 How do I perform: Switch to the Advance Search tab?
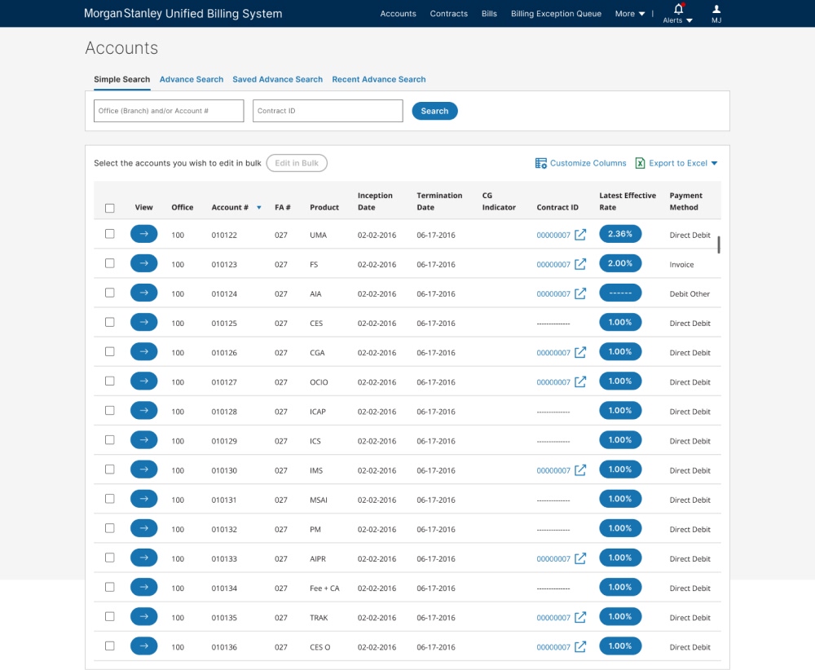(192, 79)
